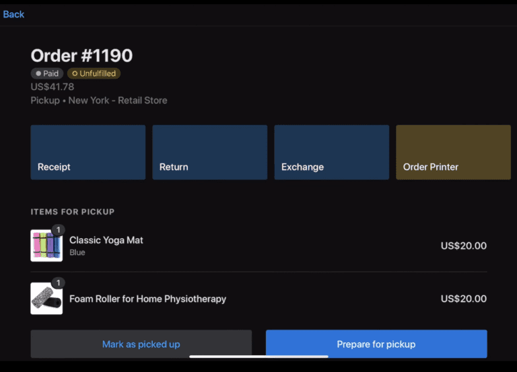Select the Classic Yoga Mat item name
Viewport: 517px width, 372px height.
pyautogui.click(x=106, y=240)
